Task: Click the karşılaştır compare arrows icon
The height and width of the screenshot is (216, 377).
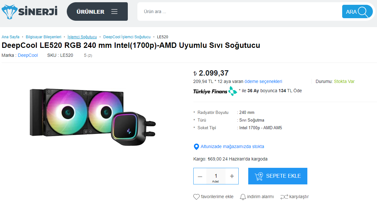Action: point(284,197)
